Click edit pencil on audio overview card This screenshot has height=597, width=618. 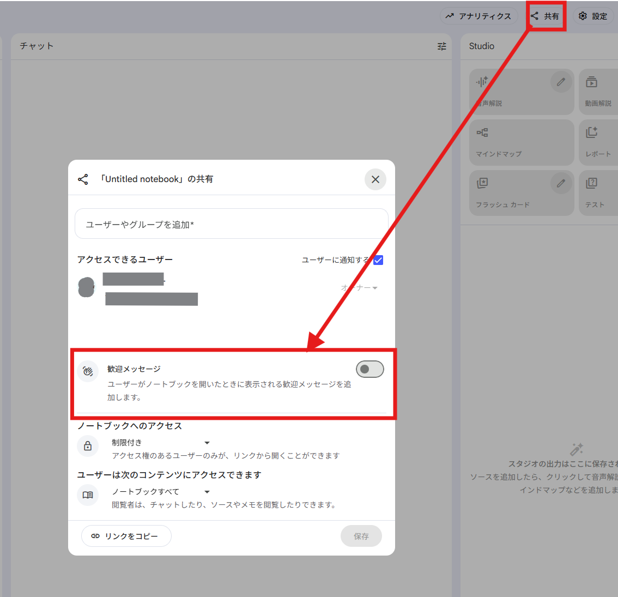(x=561, y=82)
